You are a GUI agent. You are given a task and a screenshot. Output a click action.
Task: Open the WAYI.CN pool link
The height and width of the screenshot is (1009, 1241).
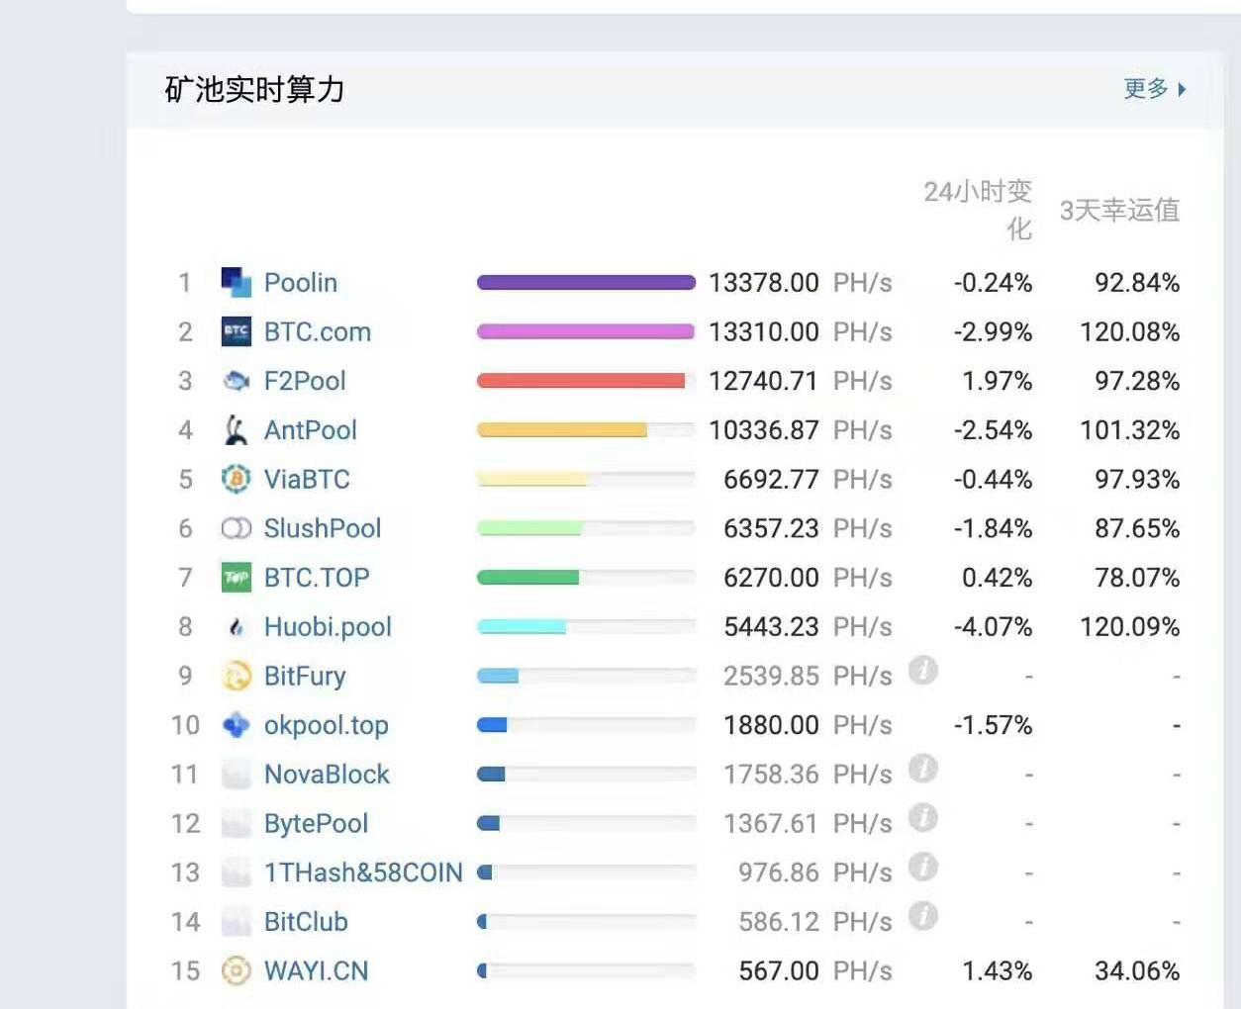coord(316,971)
